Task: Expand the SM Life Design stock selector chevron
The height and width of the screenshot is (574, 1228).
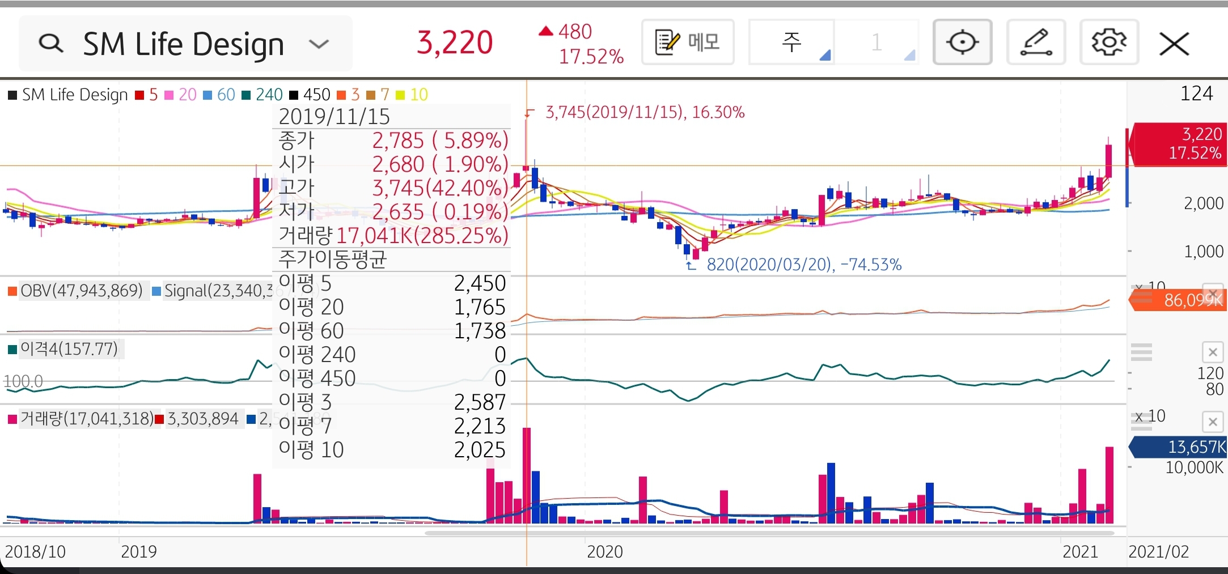Action: pos(319,44)
